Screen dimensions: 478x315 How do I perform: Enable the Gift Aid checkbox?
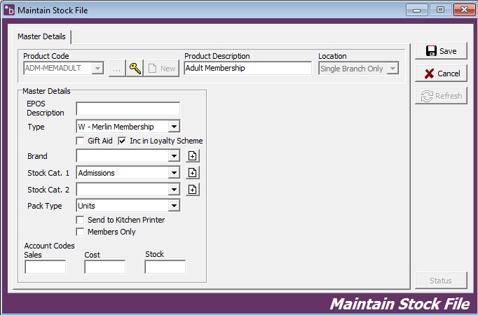pos(81,141)
